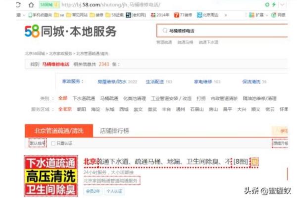
Task: Click the 58同城 site badge in address bar
Action: click(49, 5)
